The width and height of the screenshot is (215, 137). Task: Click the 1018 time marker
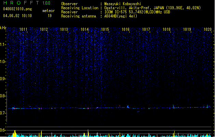tap(166, 29)
